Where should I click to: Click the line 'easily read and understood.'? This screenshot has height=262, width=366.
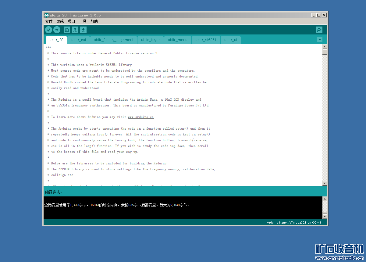[73, 88]
